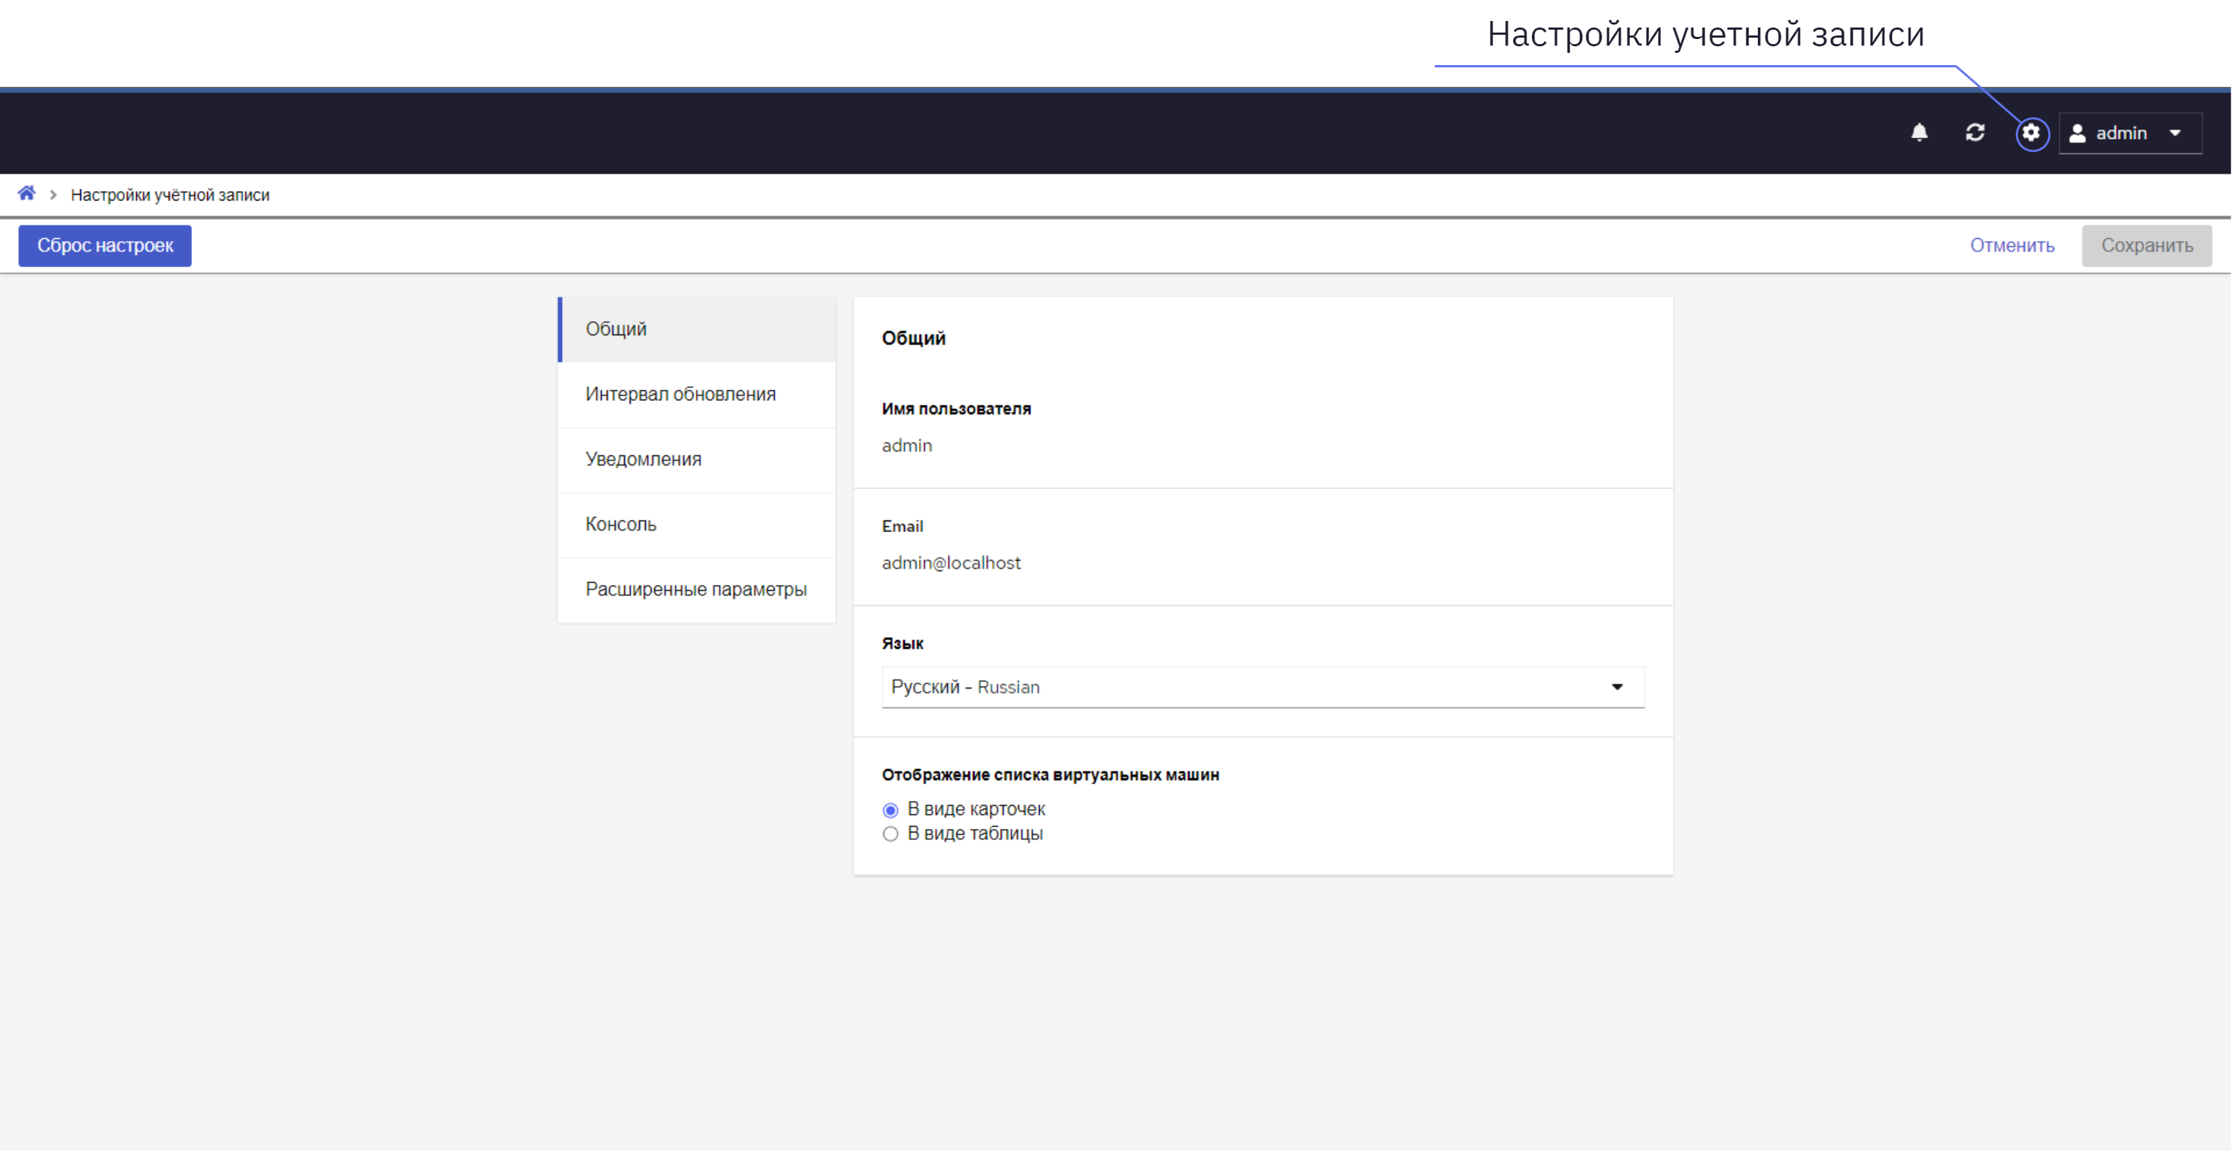The height and width of the screenshot is (1151, 2233).
Task: Click the admin@localhost email value
Action: [951, 563]
